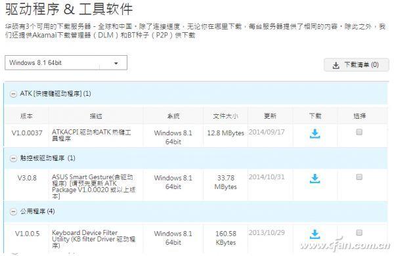
Task: Click the date 2014/09/17
Action: [267, 132]
